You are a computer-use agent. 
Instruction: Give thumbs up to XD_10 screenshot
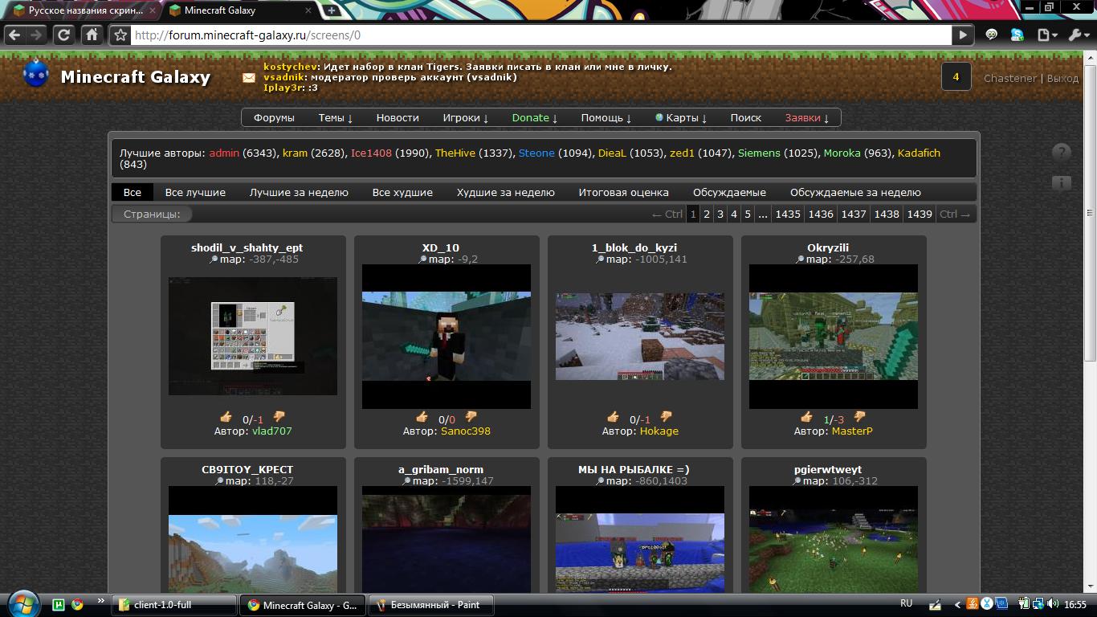pyautogui.click(x=422, y=417)
